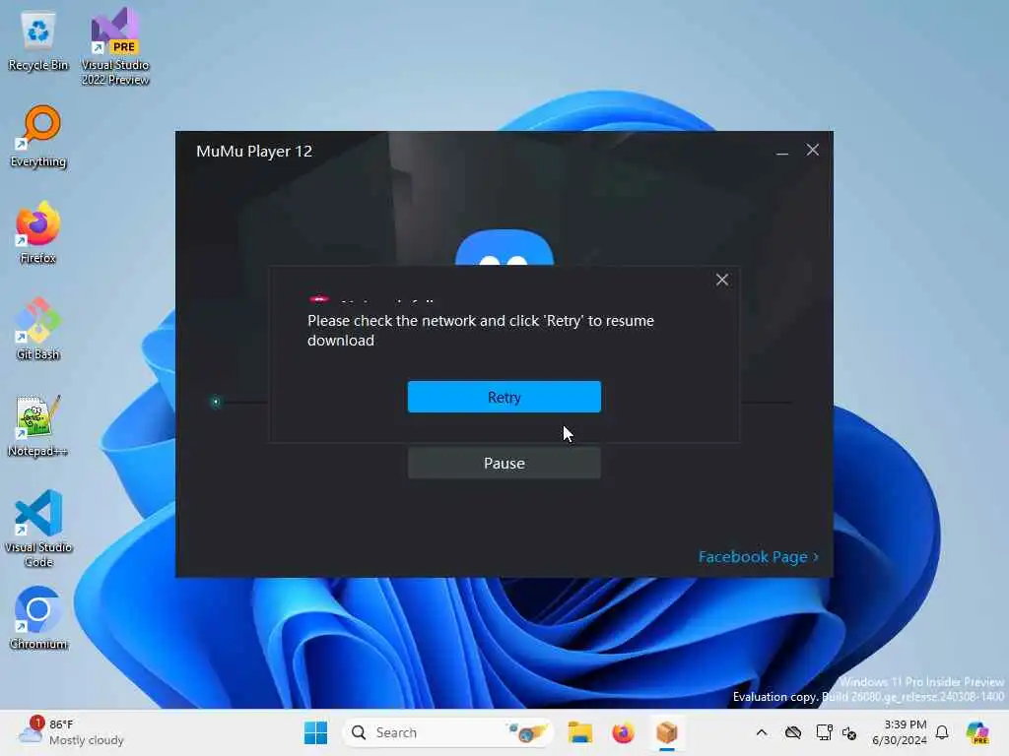The height and width of the screenshot is (756, 1009).
Task: Click the blue Retry button
Action: pyautogui.click(x=504, y=397)
